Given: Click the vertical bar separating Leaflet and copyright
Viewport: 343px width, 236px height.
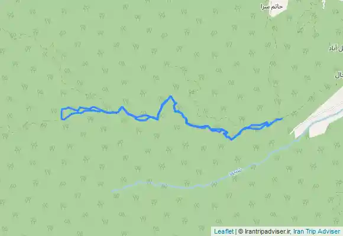Looking at the screenshot, I should [235, 231].
